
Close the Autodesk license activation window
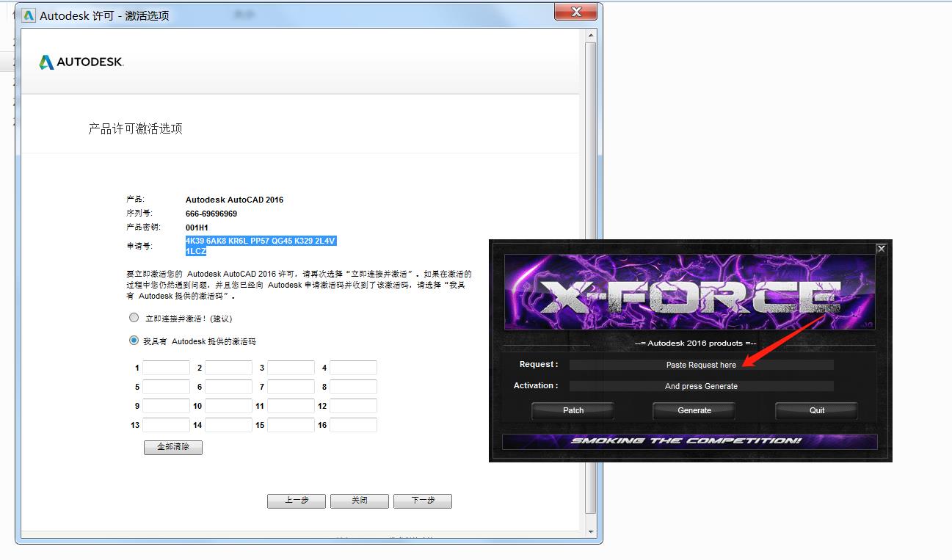tap(576, 12)
